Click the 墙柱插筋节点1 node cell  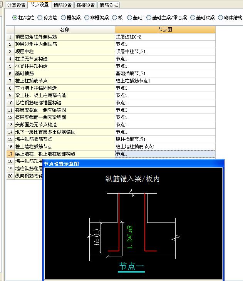[x=165, y=139]
